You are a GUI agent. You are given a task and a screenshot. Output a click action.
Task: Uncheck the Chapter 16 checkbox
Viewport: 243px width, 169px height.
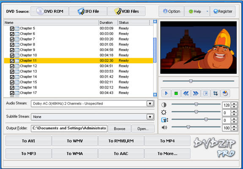tap(12, 88)
